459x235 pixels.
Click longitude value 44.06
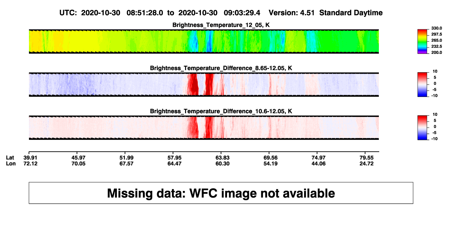coord(318,163)
